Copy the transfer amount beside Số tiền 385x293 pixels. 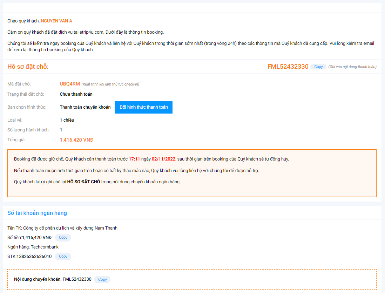tap(63, 238)
